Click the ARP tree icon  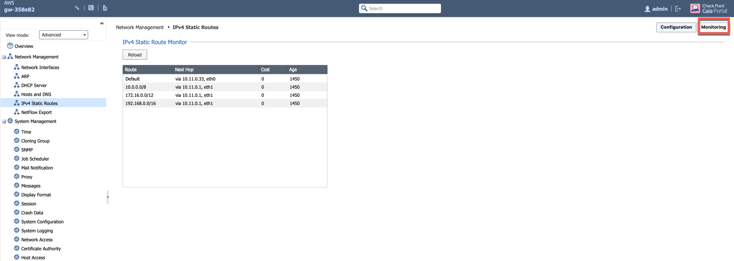pos(17,76)
